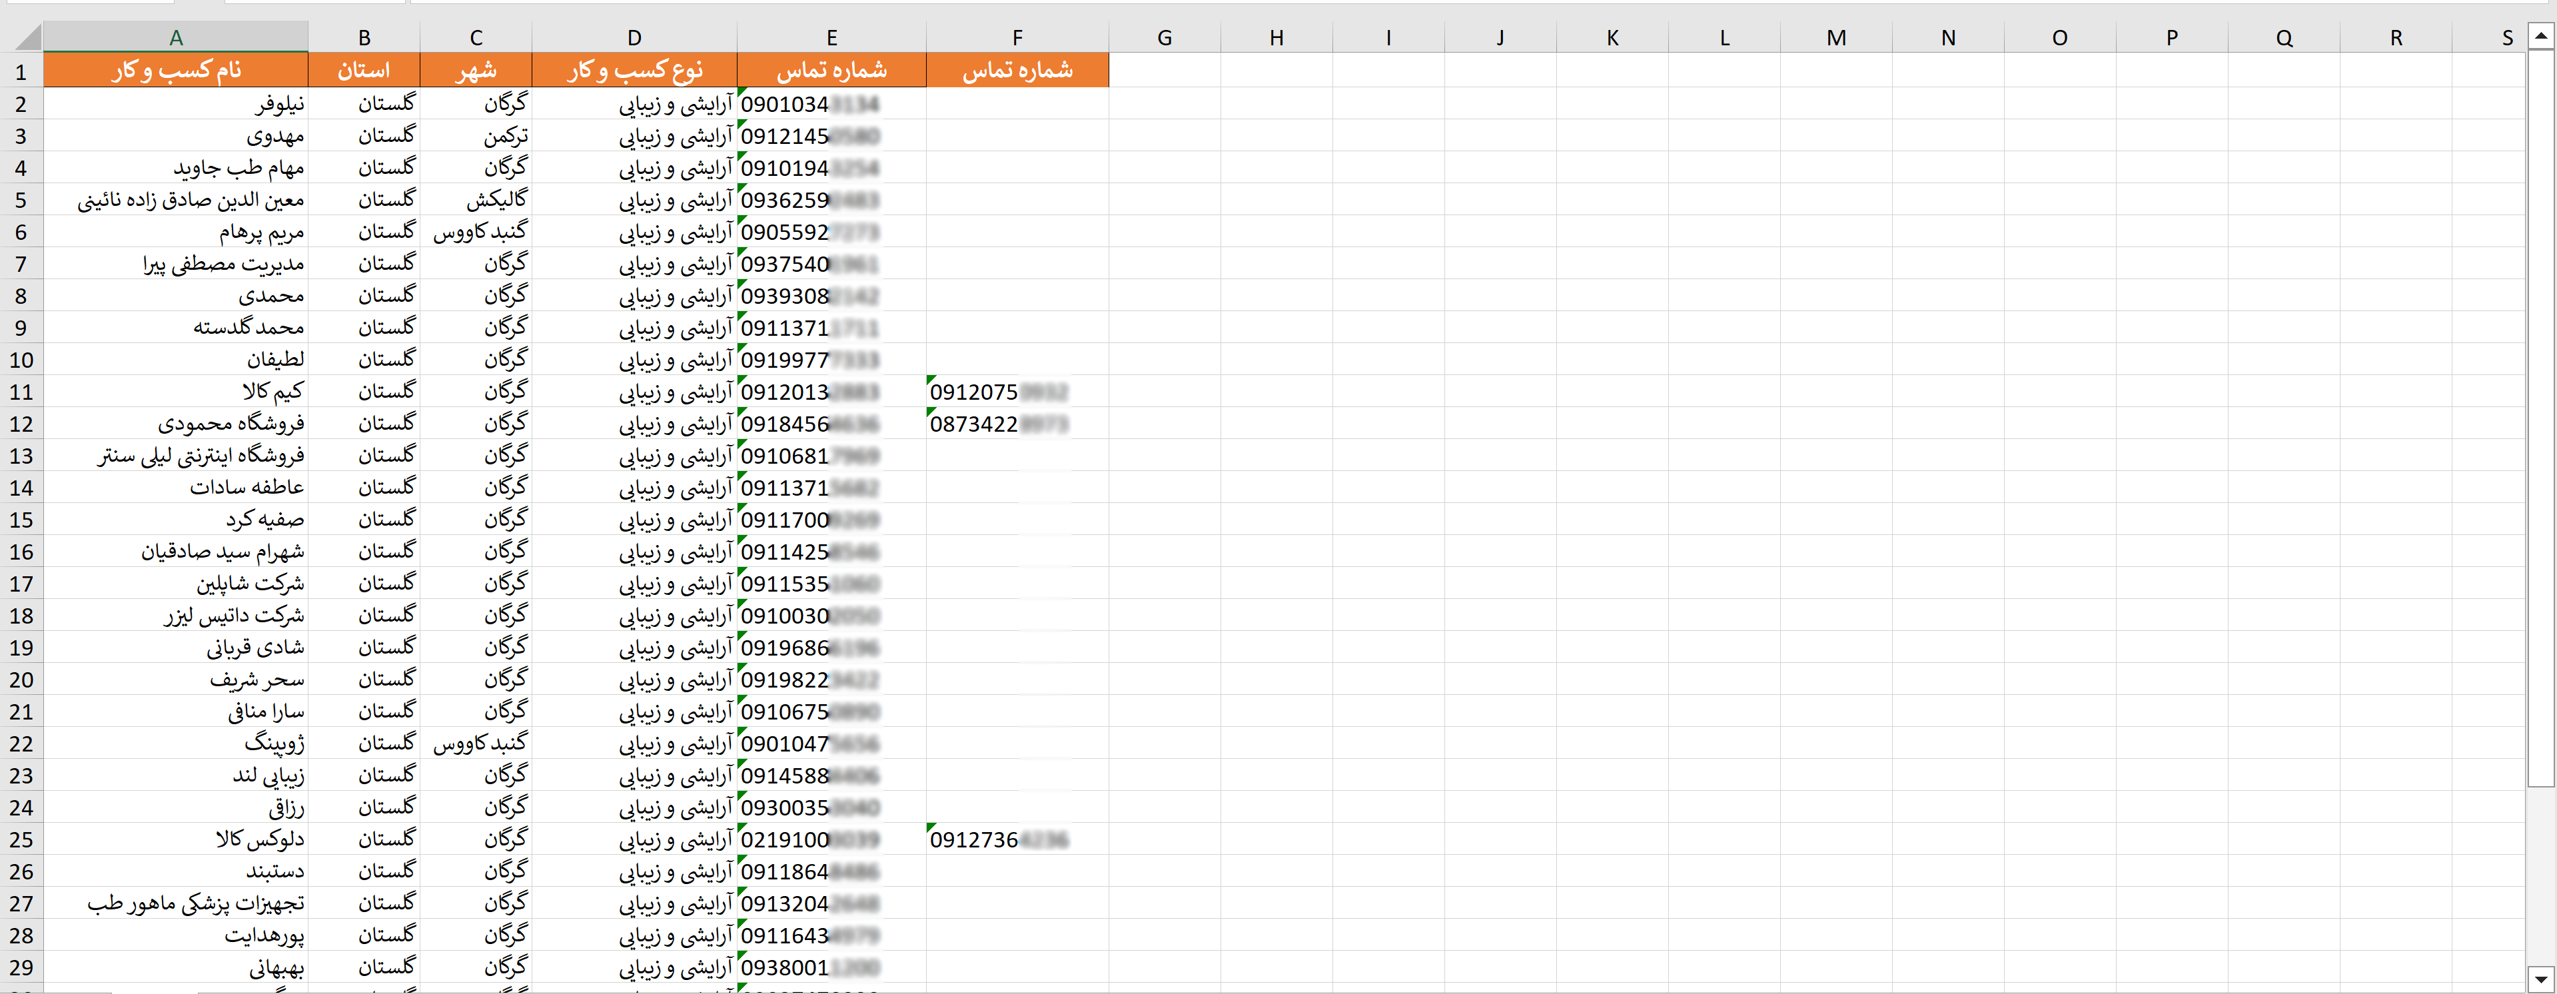Click phone cell starting 0873422 in column F
The height and width of the screenshot is (994, 2557).
tap(1017, 423)
